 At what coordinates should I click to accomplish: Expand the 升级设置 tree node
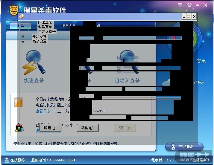23,36
